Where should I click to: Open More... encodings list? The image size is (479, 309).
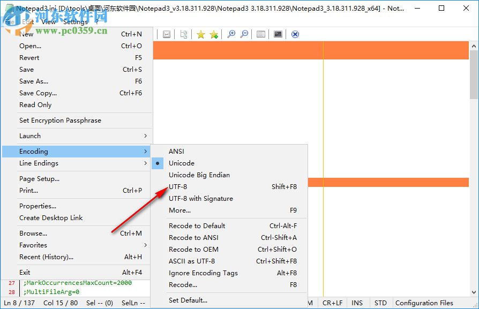point(229,210)
